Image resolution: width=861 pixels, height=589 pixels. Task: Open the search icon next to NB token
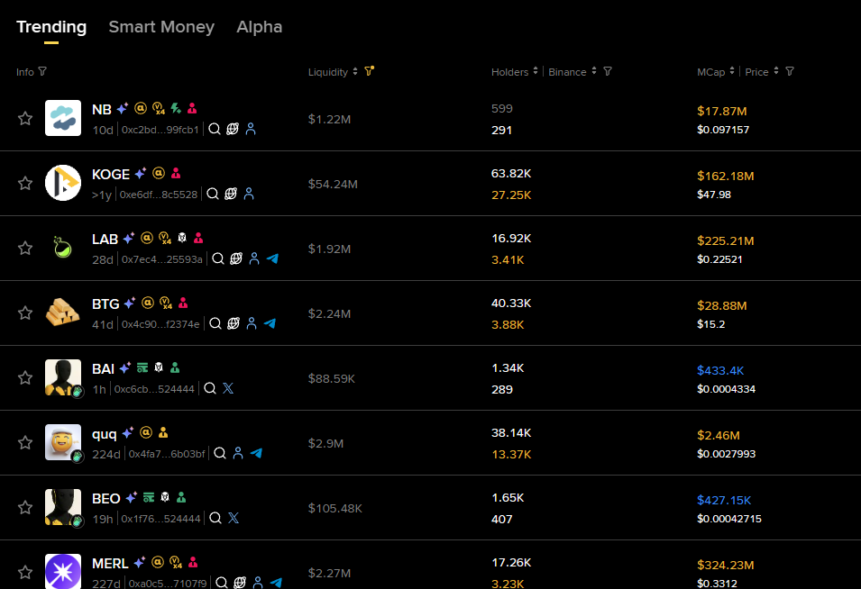[214, 129]
